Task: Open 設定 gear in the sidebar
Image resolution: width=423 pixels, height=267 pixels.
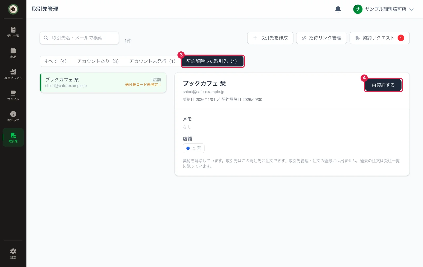Action: coord(13,254)
